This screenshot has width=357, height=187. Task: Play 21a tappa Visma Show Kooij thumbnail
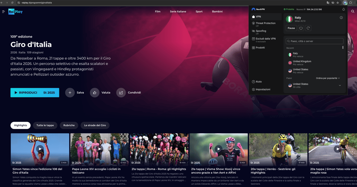pos(219,149)
